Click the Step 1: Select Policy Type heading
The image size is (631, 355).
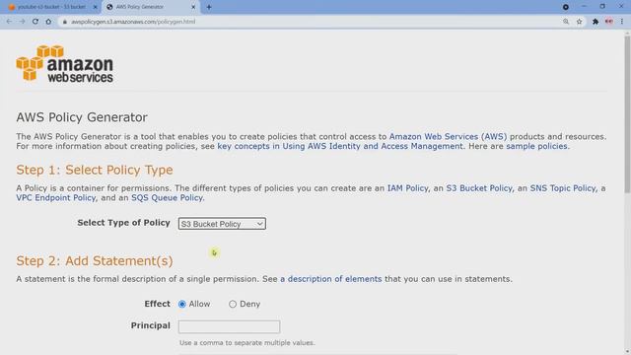pyautogui.click(x=95, y=170)
